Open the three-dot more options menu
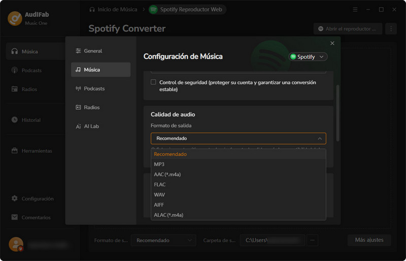Screen dimensions: 406x261 tap(391, 29)
